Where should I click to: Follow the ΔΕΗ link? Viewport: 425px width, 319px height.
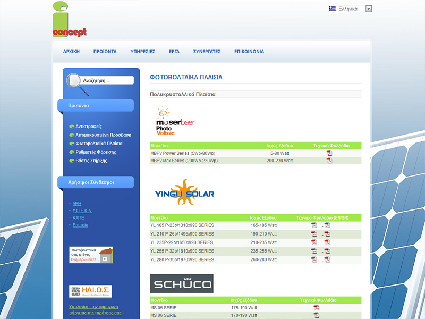point(77,204)
